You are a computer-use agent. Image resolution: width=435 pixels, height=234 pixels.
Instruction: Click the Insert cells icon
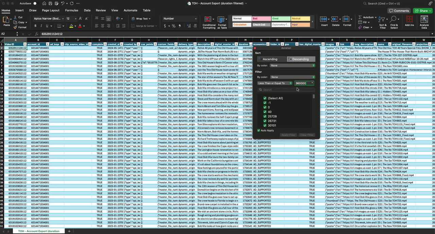point(323,19)
